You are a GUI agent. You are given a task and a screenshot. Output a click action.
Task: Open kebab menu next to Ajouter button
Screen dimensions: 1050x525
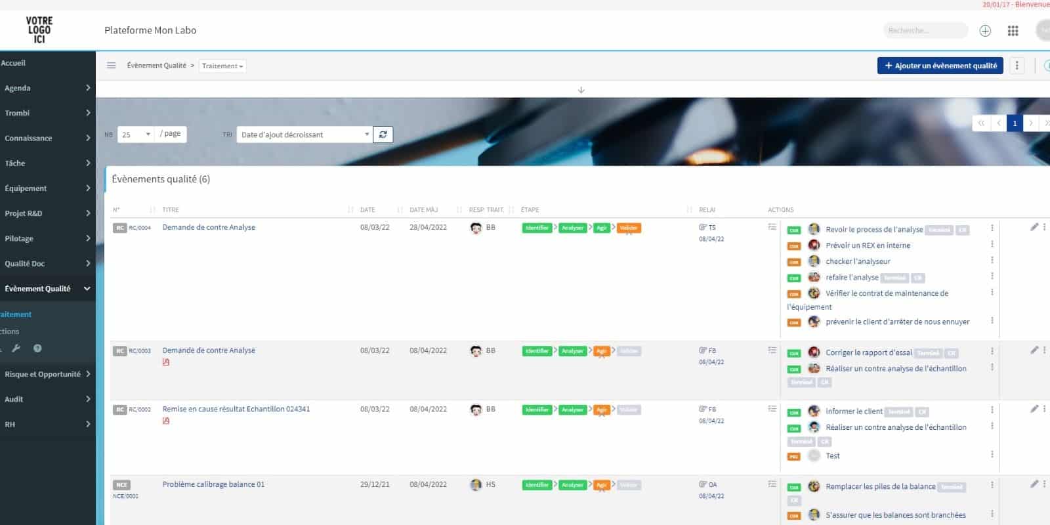(x=1017, y=66)
